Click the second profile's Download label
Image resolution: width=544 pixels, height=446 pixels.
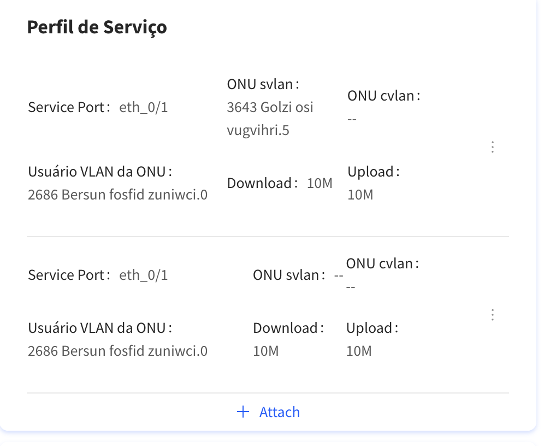click(x=288, y=328)
